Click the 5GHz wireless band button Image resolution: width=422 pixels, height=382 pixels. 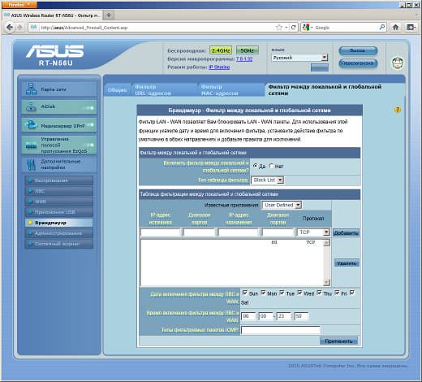tap(248, 50)
